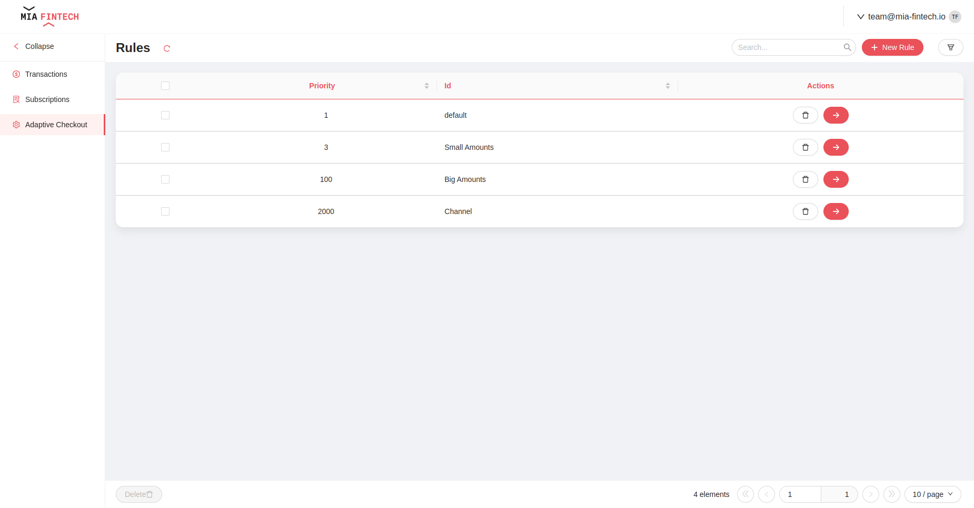Check the Big Amounts row checkbox
The height and width of the screenshot is (508, 974).
165,179
